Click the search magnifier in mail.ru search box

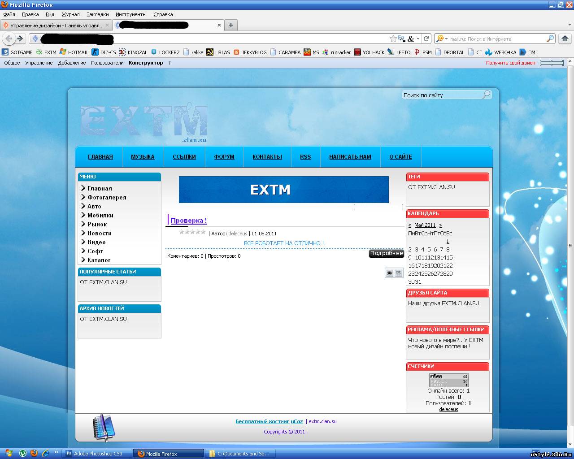(550, 39)
